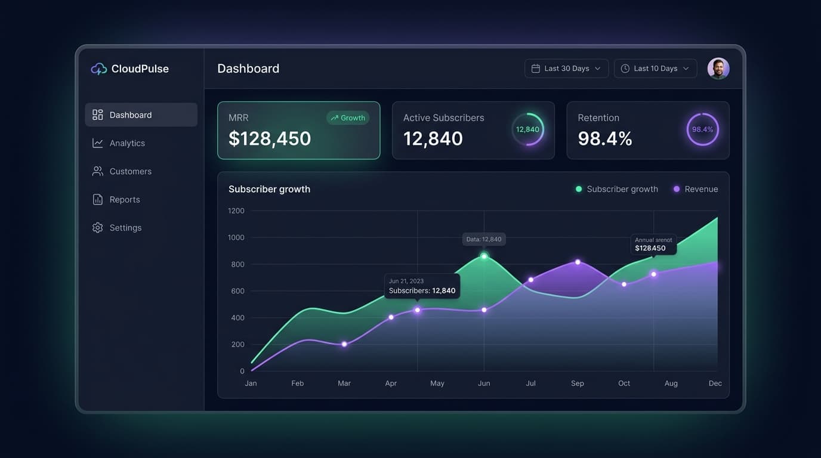Open the Customers section
This screenshot has height=458, width=821.
tap(141, 171)
